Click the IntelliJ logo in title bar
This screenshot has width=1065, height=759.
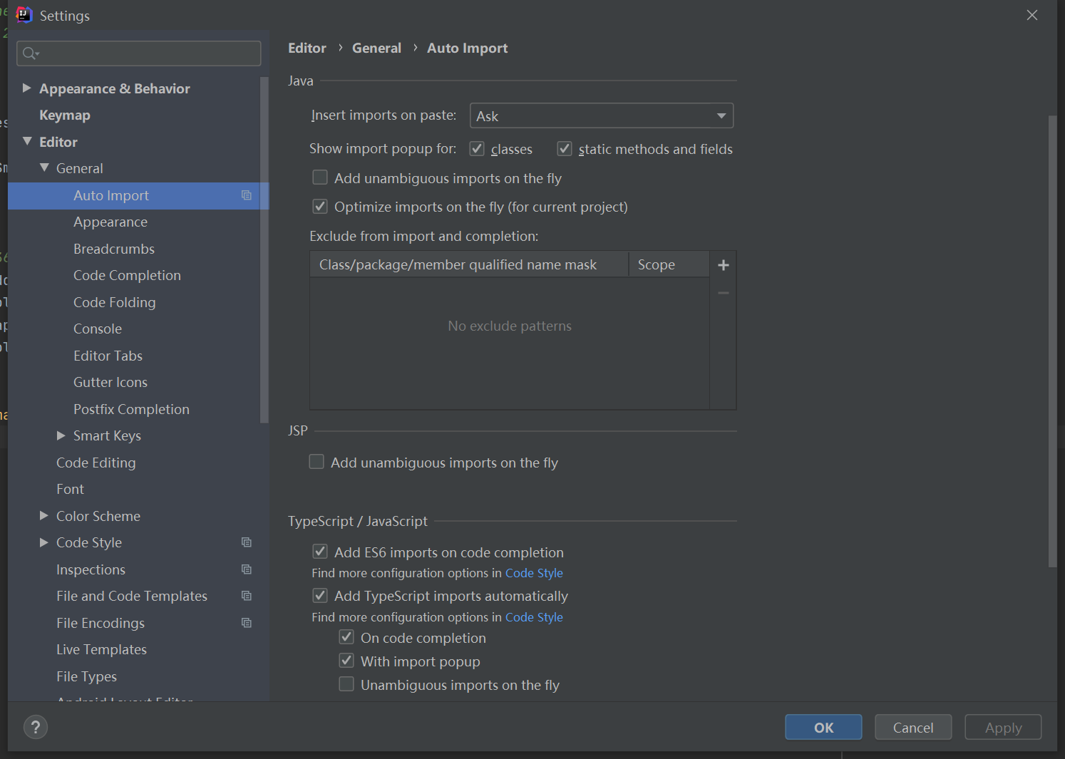click(24, 15)
